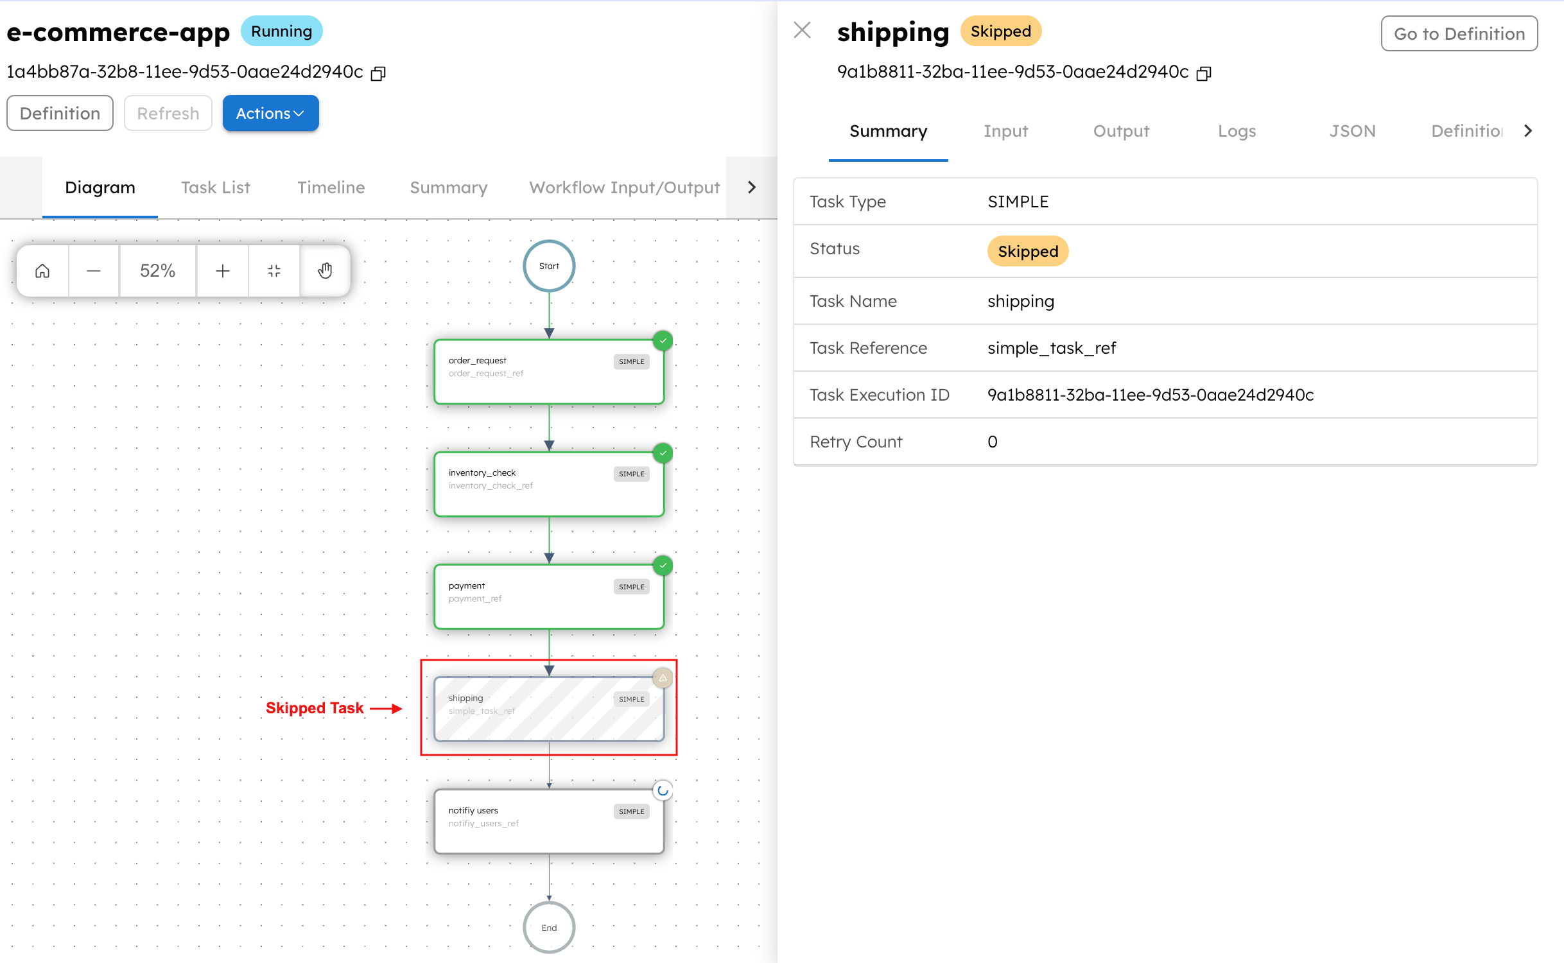
Task: View the JSON tab of the task
Action: [x=1352, y=130]
